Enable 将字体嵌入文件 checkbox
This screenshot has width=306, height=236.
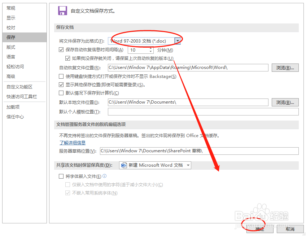pyautogui.click(x=61, y=176)
